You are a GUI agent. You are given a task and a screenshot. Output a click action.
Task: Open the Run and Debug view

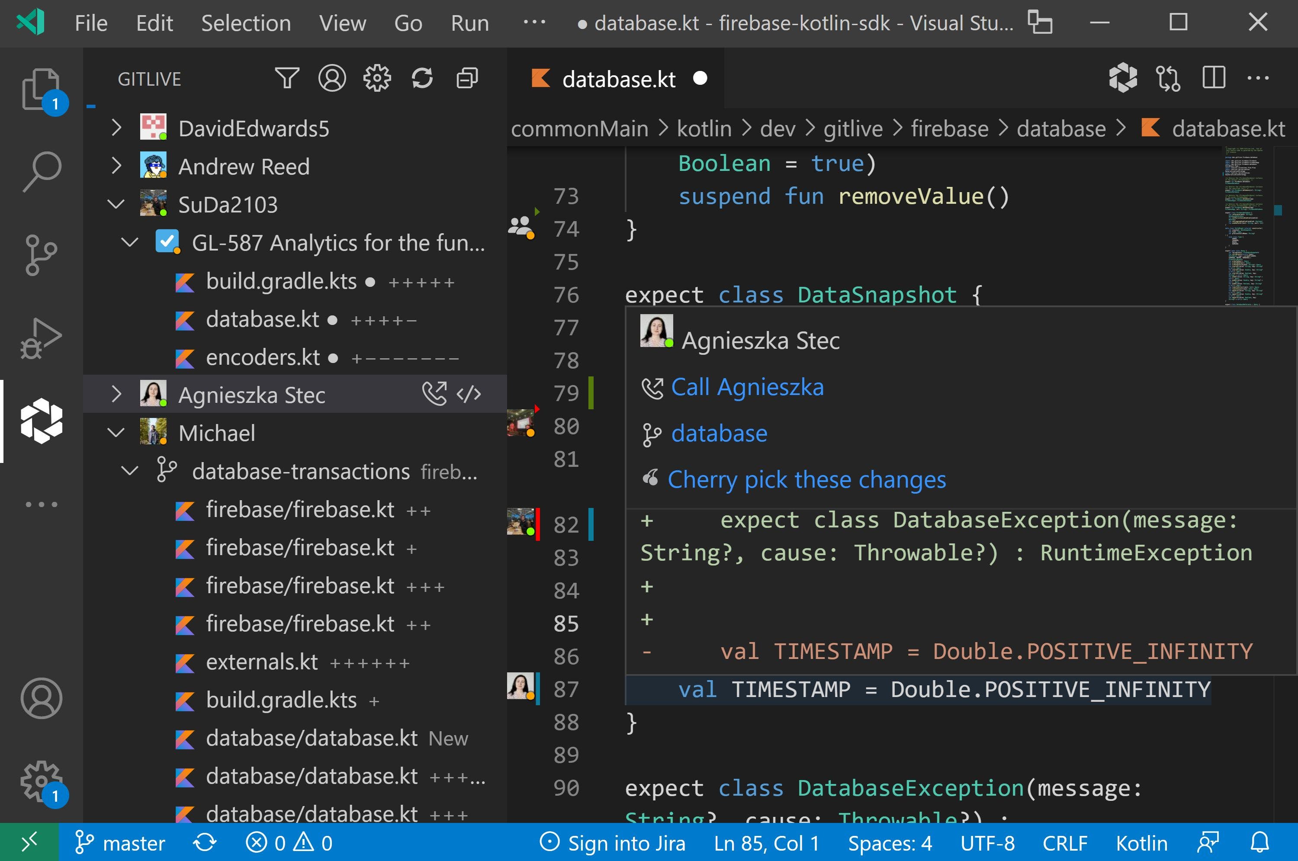coord(41,338)
